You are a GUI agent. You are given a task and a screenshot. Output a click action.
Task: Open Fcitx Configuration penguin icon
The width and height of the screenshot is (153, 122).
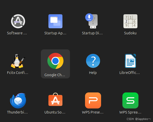pos(18,61)
